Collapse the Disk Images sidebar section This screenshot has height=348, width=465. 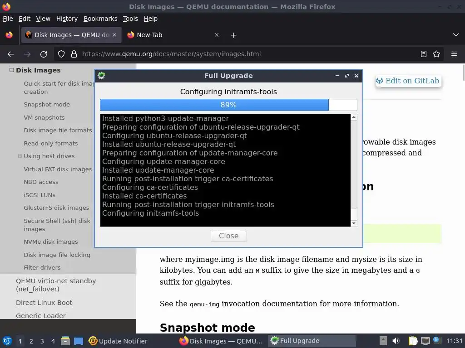coord(11,70)
